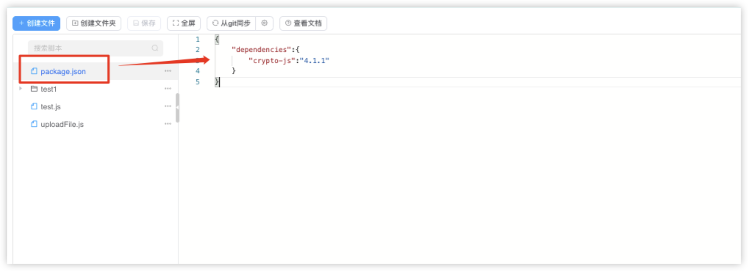Screen dimensions: 748x271
Task: Click the uploadFile.js file icon
Action: (34, 124)
